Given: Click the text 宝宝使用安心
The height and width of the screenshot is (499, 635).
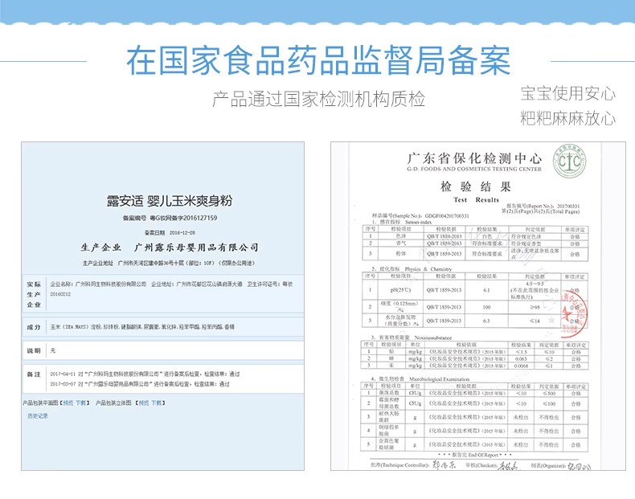Looking at the screenshot, I should click(567, 93).
